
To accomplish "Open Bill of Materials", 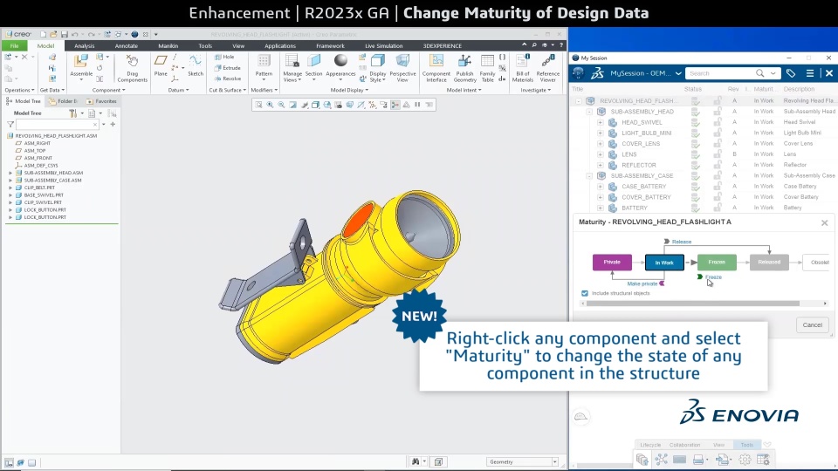I will coord(522,68).
